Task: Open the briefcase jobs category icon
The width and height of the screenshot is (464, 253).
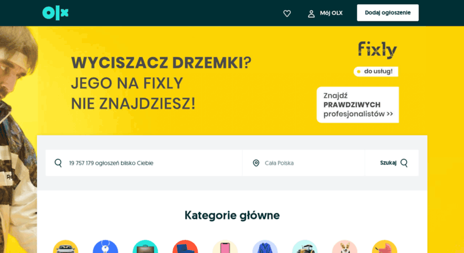Action: 145,247
